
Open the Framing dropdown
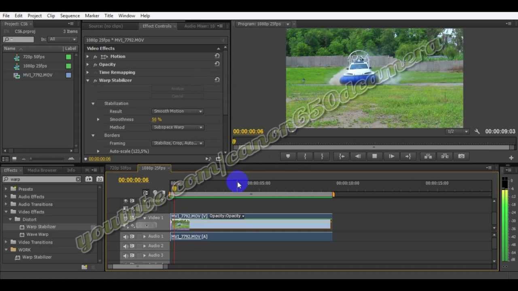[178, 143]
